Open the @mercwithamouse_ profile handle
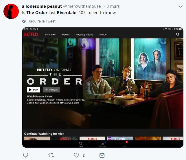This screenshot has width=186, height=160. (83, 6)
